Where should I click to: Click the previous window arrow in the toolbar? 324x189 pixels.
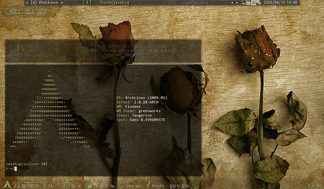[232, 3]
